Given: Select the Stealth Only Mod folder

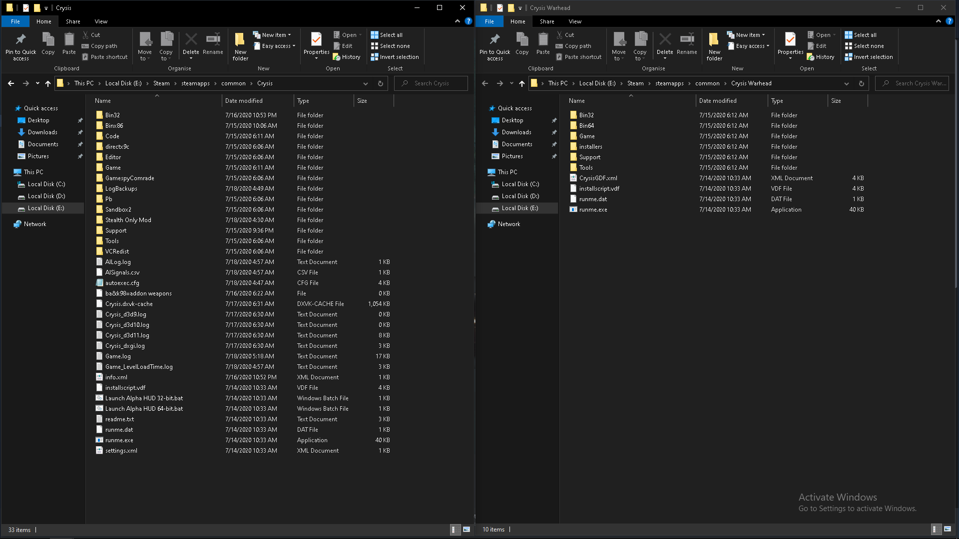Looking at the screenshot, I should 128,220.
